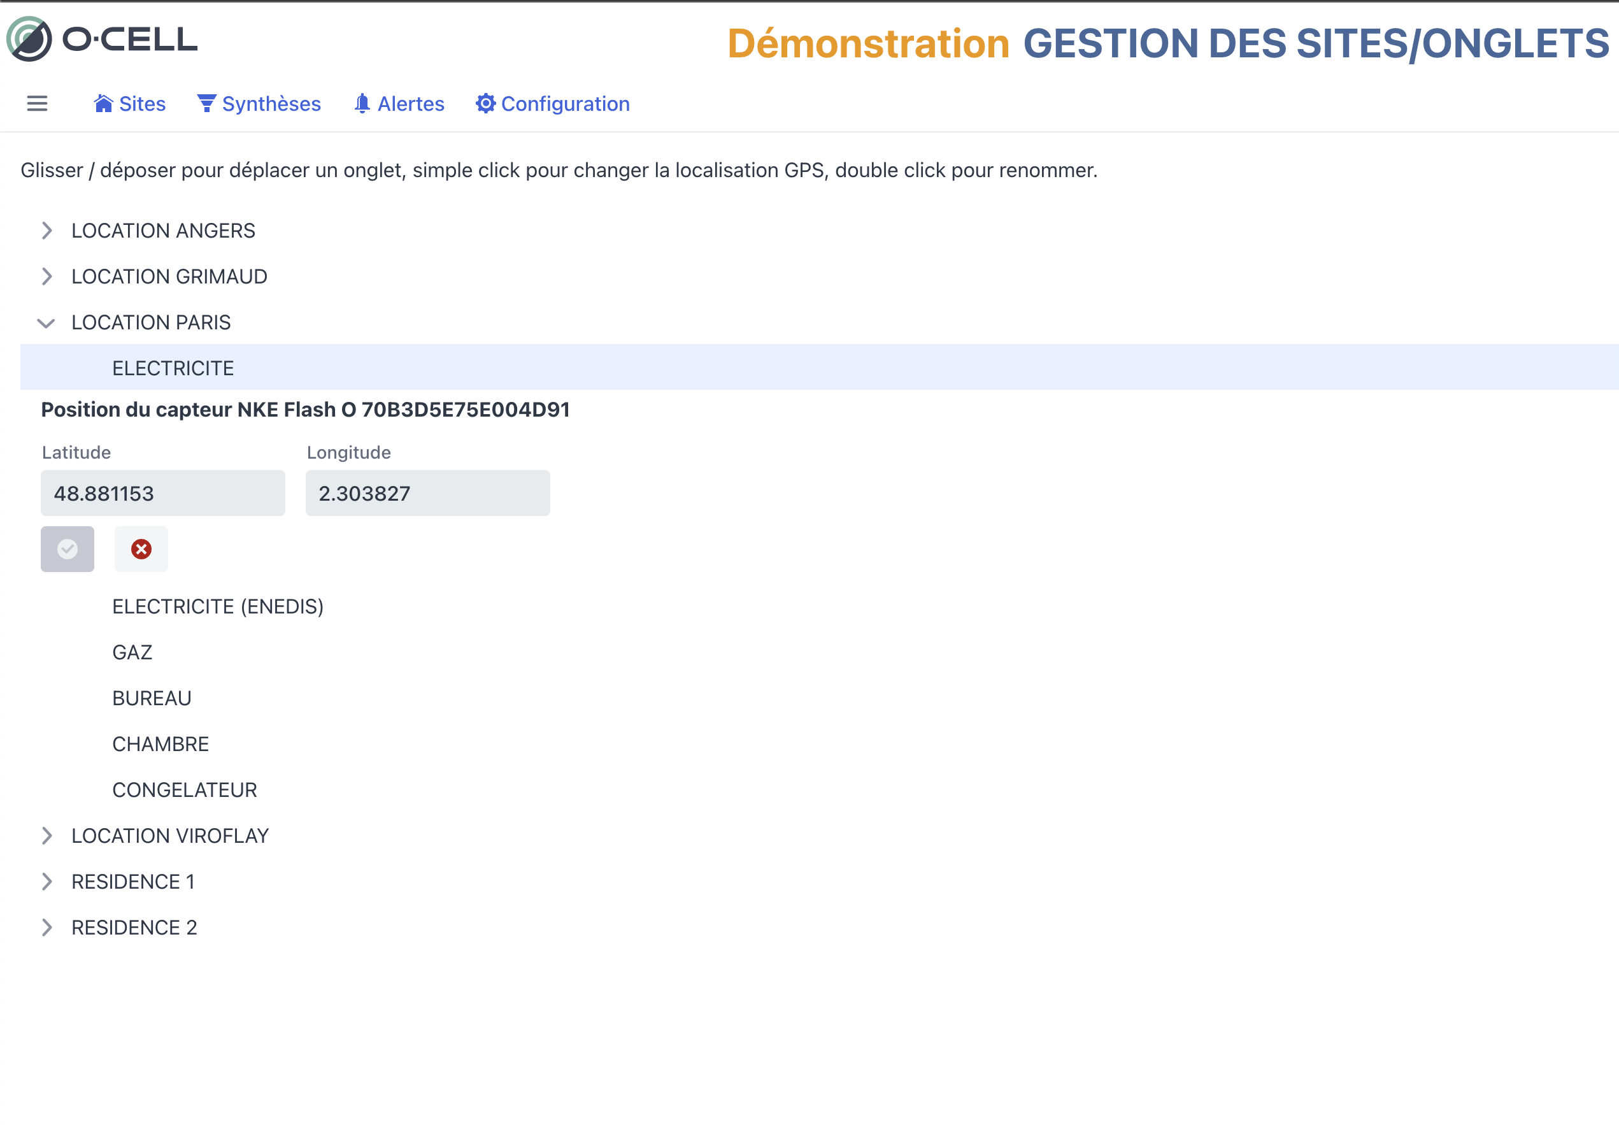
Task: Collapse the LOCATION PARIS node
Action: click(x=46, y=323)
